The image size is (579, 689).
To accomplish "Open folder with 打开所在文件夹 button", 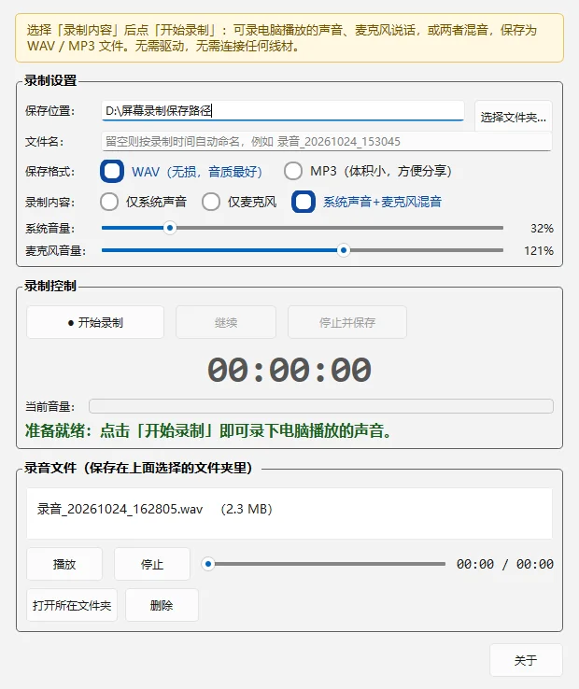I will (x=72, y=605).
